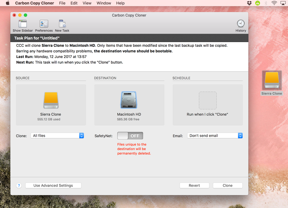Open the History clock icon
Viewport: 288px width, 208px height.
tap(240, 23)
